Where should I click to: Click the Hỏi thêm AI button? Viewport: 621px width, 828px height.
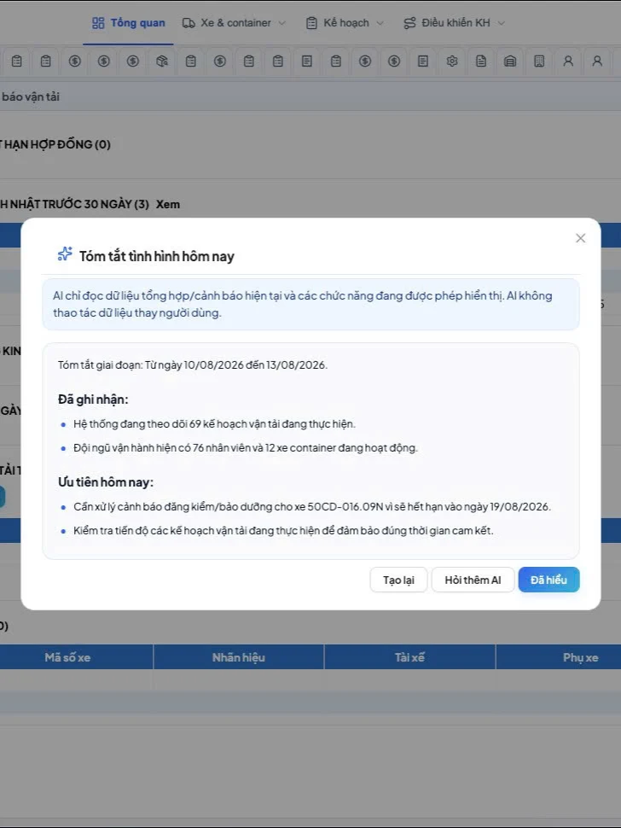[x=473, y=580]
